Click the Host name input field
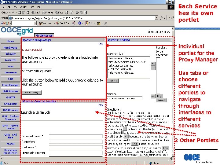220x165 pixels. (x=76, y=147)
